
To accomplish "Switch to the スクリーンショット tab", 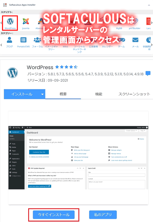I will pyautogui.click(x=134, y=94).
